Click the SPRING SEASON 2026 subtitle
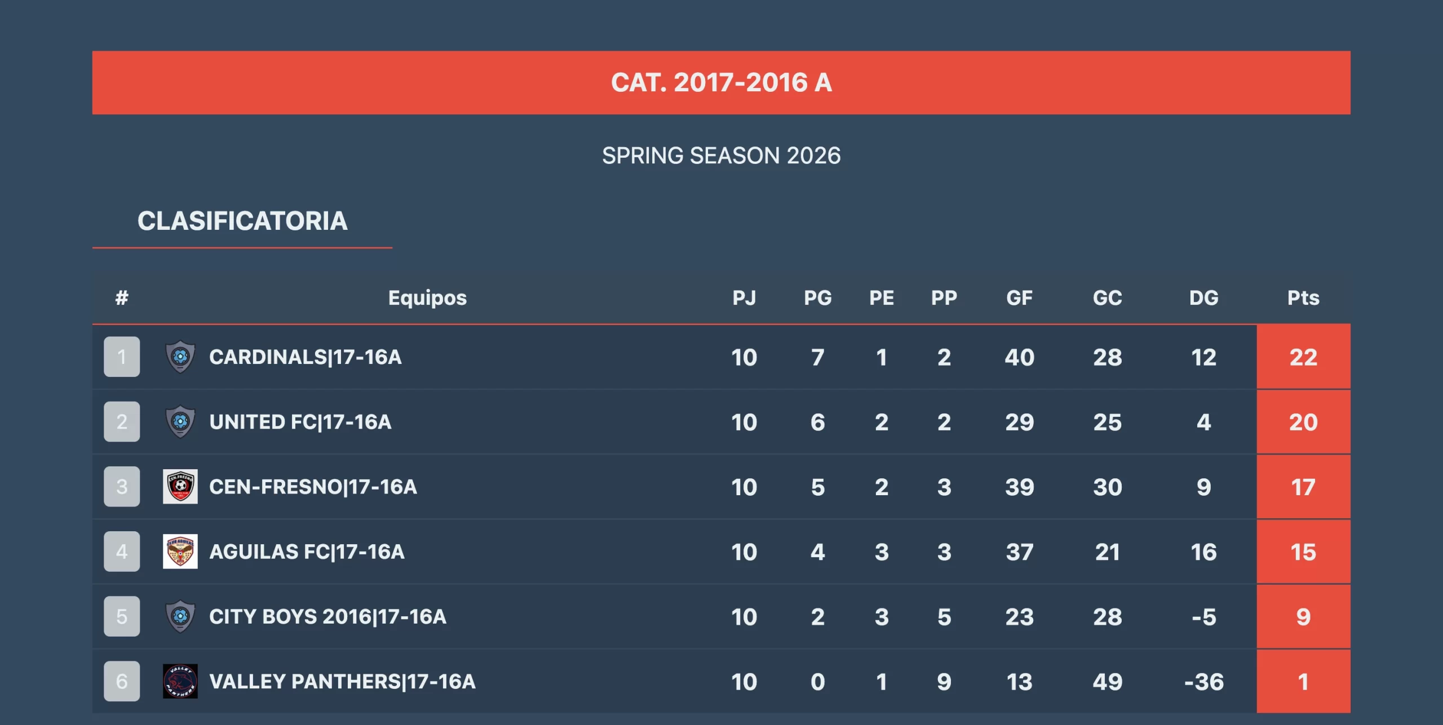This screenshot has height=725, width=1443. coord(721,155)
